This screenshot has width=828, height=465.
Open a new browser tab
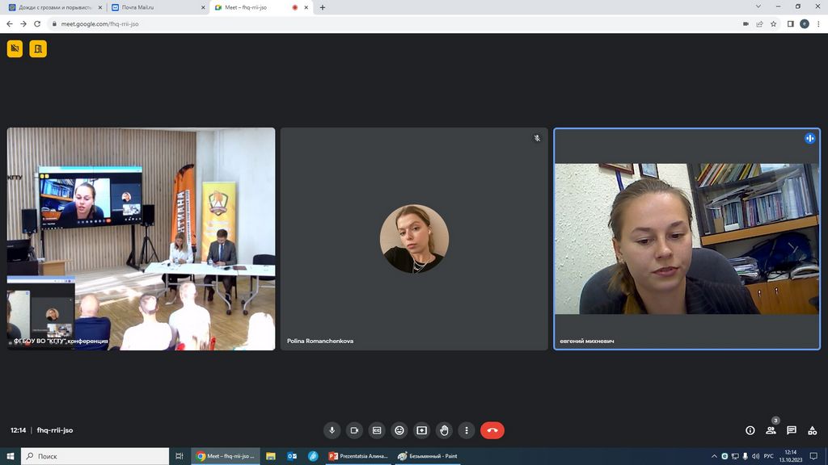[x=323, y=7]
